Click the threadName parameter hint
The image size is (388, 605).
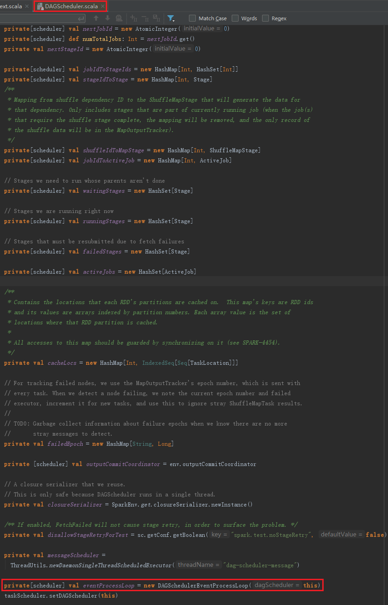point(199,565)
